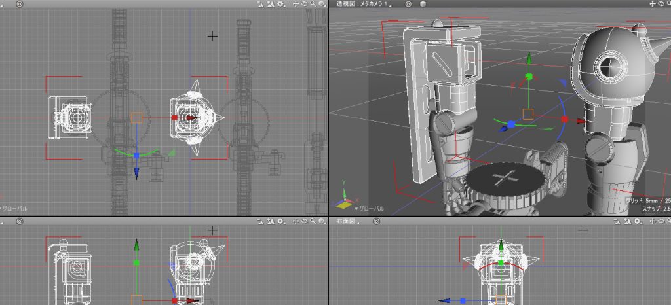The image size is (671, 305).
Task: Open top view gear display options
Action: 280,4
